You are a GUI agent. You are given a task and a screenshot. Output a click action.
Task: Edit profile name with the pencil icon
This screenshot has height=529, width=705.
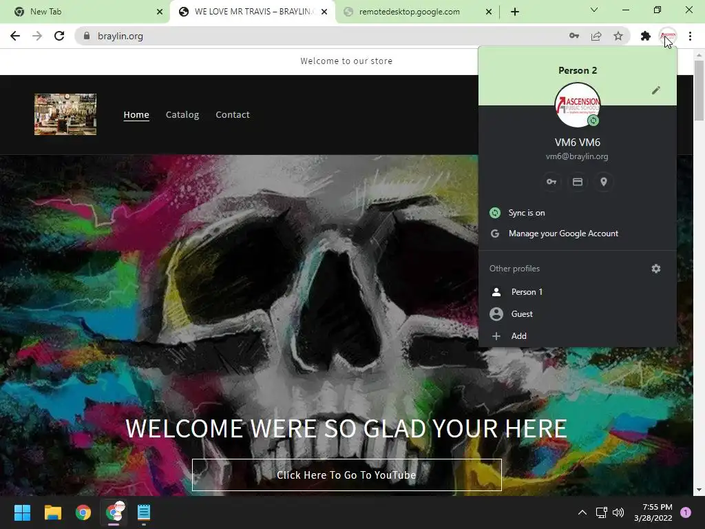[x=656, y=90]
